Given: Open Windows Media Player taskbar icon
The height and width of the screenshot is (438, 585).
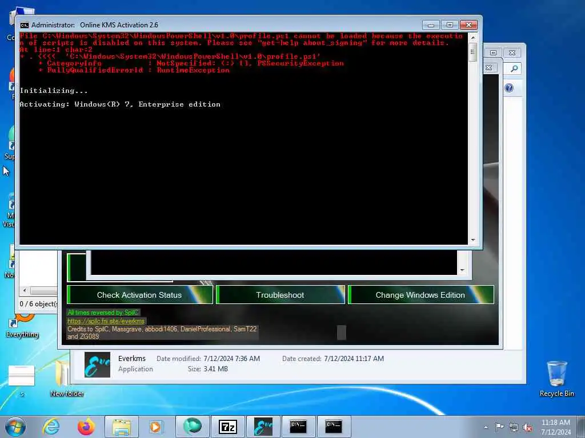Looking at the screenshot, I should (x=155, y=427).
